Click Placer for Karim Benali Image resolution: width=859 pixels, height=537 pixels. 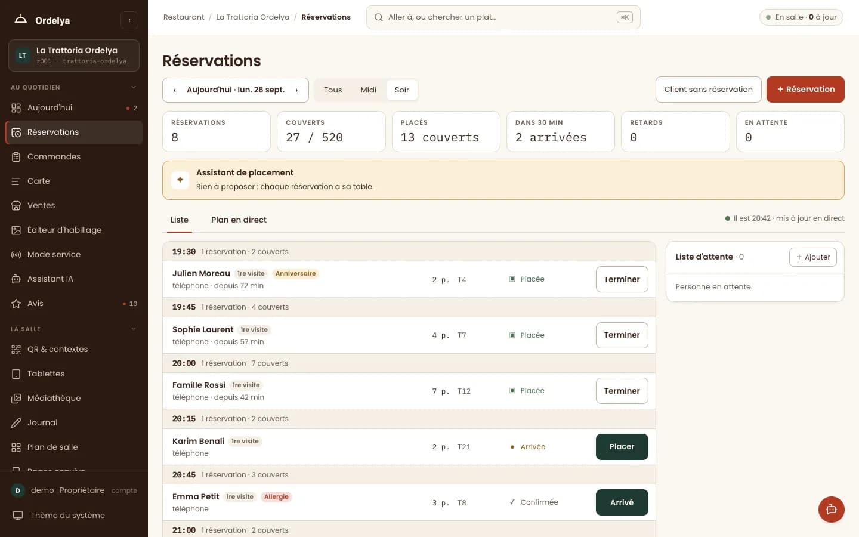tap(622, 447)
